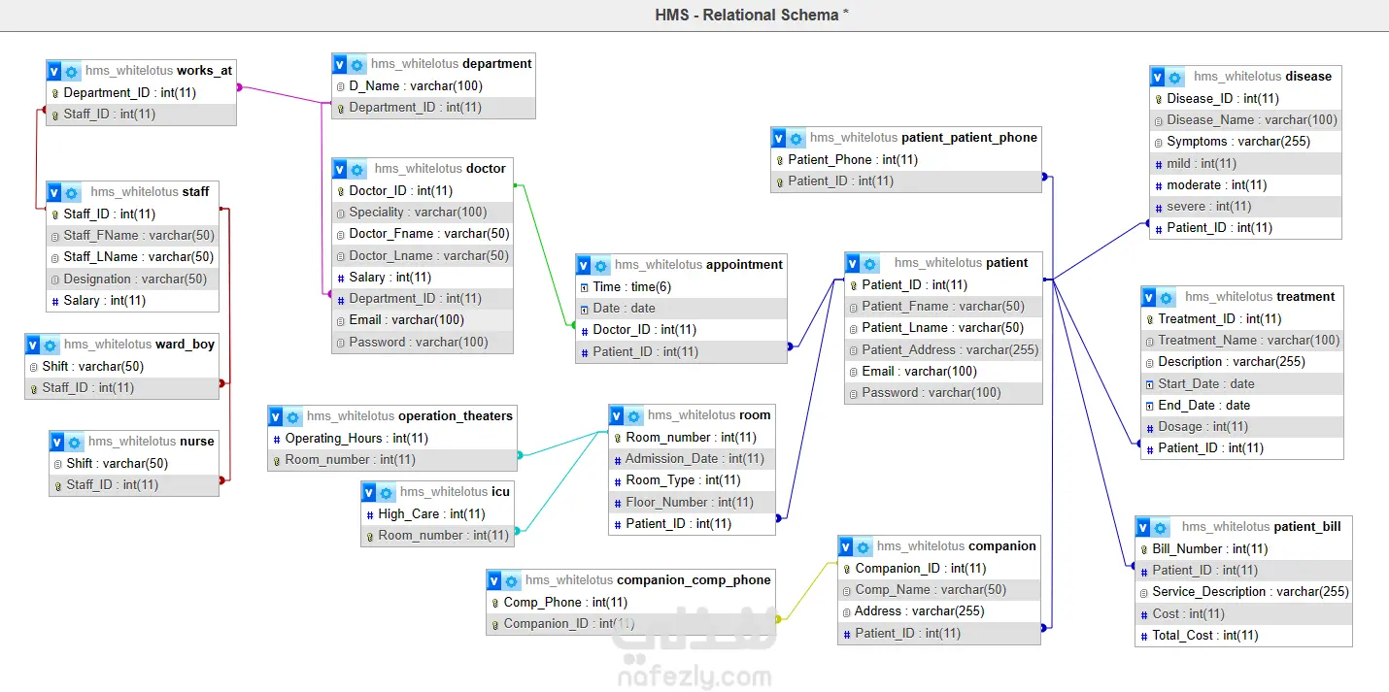Toggle the V expander on patient_bill table
This screenshot has width=1389, height=692.
point(1144,527)
